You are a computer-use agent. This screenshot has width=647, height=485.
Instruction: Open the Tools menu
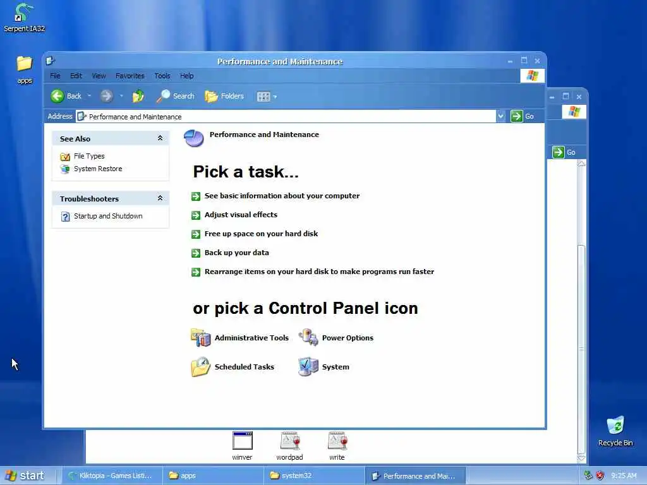click(x=162, y=76)
